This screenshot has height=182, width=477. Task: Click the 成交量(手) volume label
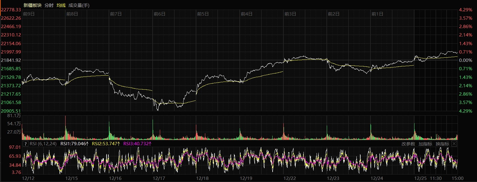coord(79,5)
